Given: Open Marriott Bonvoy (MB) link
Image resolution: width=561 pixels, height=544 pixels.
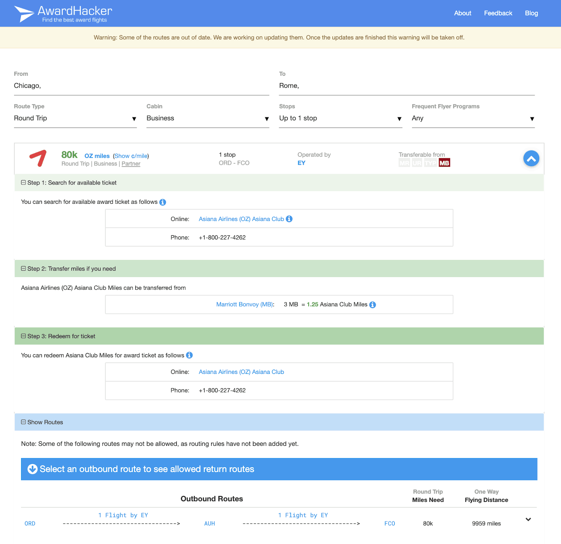Looking at the screenshot, I should [244, 304].
